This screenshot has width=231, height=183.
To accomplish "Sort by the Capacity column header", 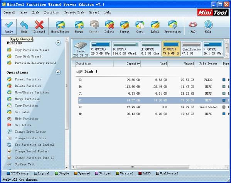I will tap(127, 63).
